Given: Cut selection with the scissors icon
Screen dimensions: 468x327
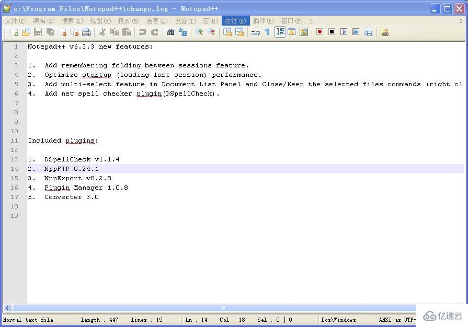Looking at the screenshot, I should pos(102,32).
